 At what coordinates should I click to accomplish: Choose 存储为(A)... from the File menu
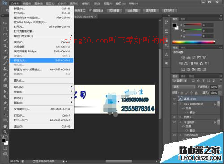tap(42, 60)
